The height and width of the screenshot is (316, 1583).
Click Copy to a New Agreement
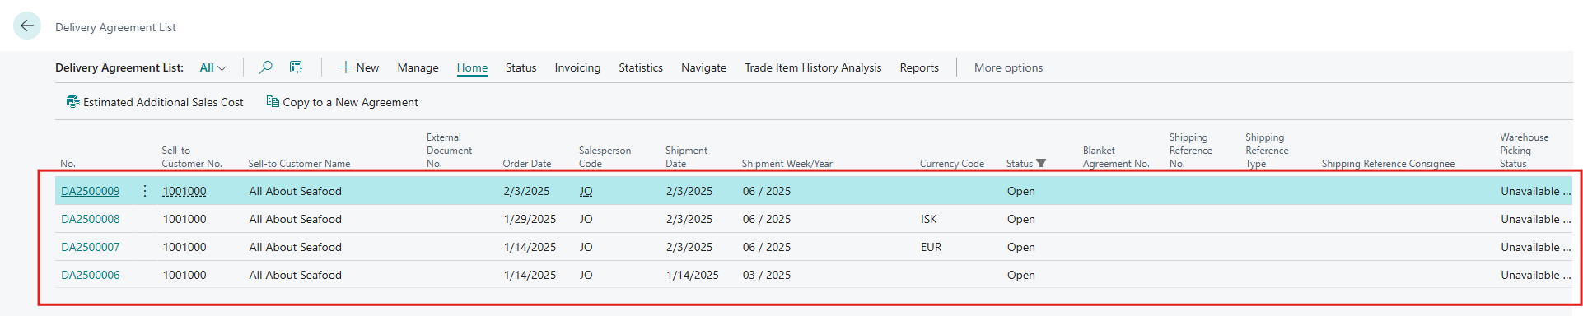342,102
